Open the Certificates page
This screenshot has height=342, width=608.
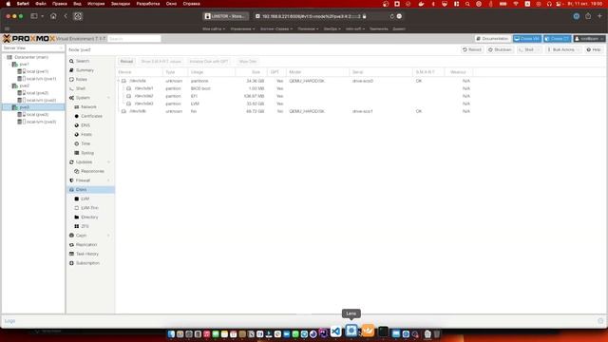click(91, 116)
